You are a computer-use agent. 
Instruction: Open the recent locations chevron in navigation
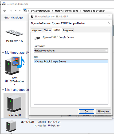click(x=16, y=11)
